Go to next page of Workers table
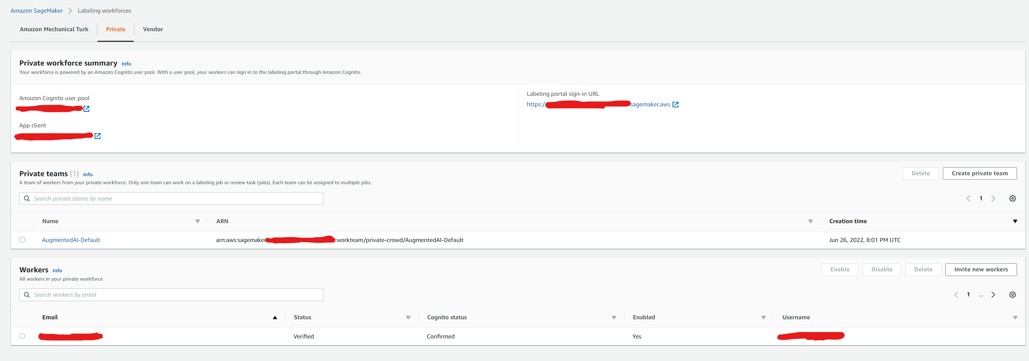The width and height of the screenshot is (1029, 361). [x=993, y=295]
